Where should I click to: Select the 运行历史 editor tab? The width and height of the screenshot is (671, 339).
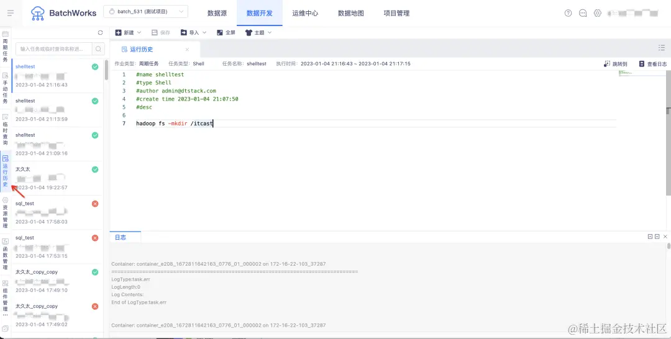click(141, 50)
